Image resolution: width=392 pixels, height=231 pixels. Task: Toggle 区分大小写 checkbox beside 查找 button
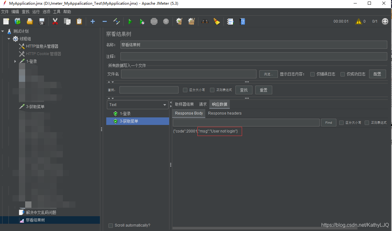185,90
